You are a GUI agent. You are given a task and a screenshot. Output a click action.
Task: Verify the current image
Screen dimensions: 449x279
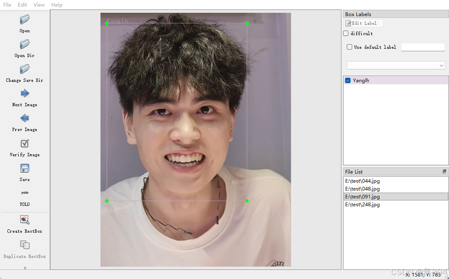(24, 143)
